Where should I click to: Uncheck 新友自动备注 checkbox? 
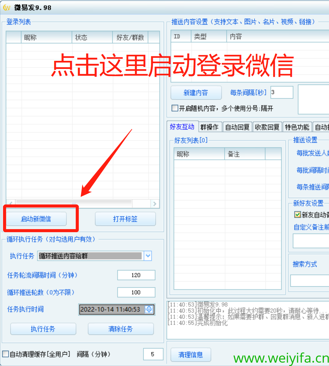click(x=298, y=215)
